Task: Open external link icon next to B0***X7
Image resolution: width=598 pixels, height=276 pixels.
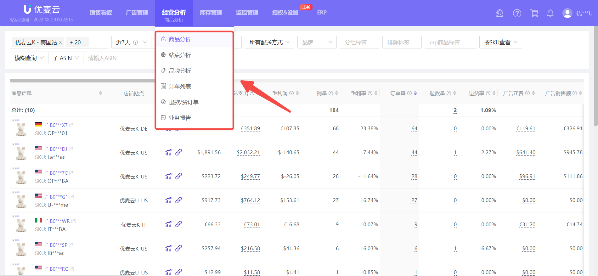Action: point(71,125)
